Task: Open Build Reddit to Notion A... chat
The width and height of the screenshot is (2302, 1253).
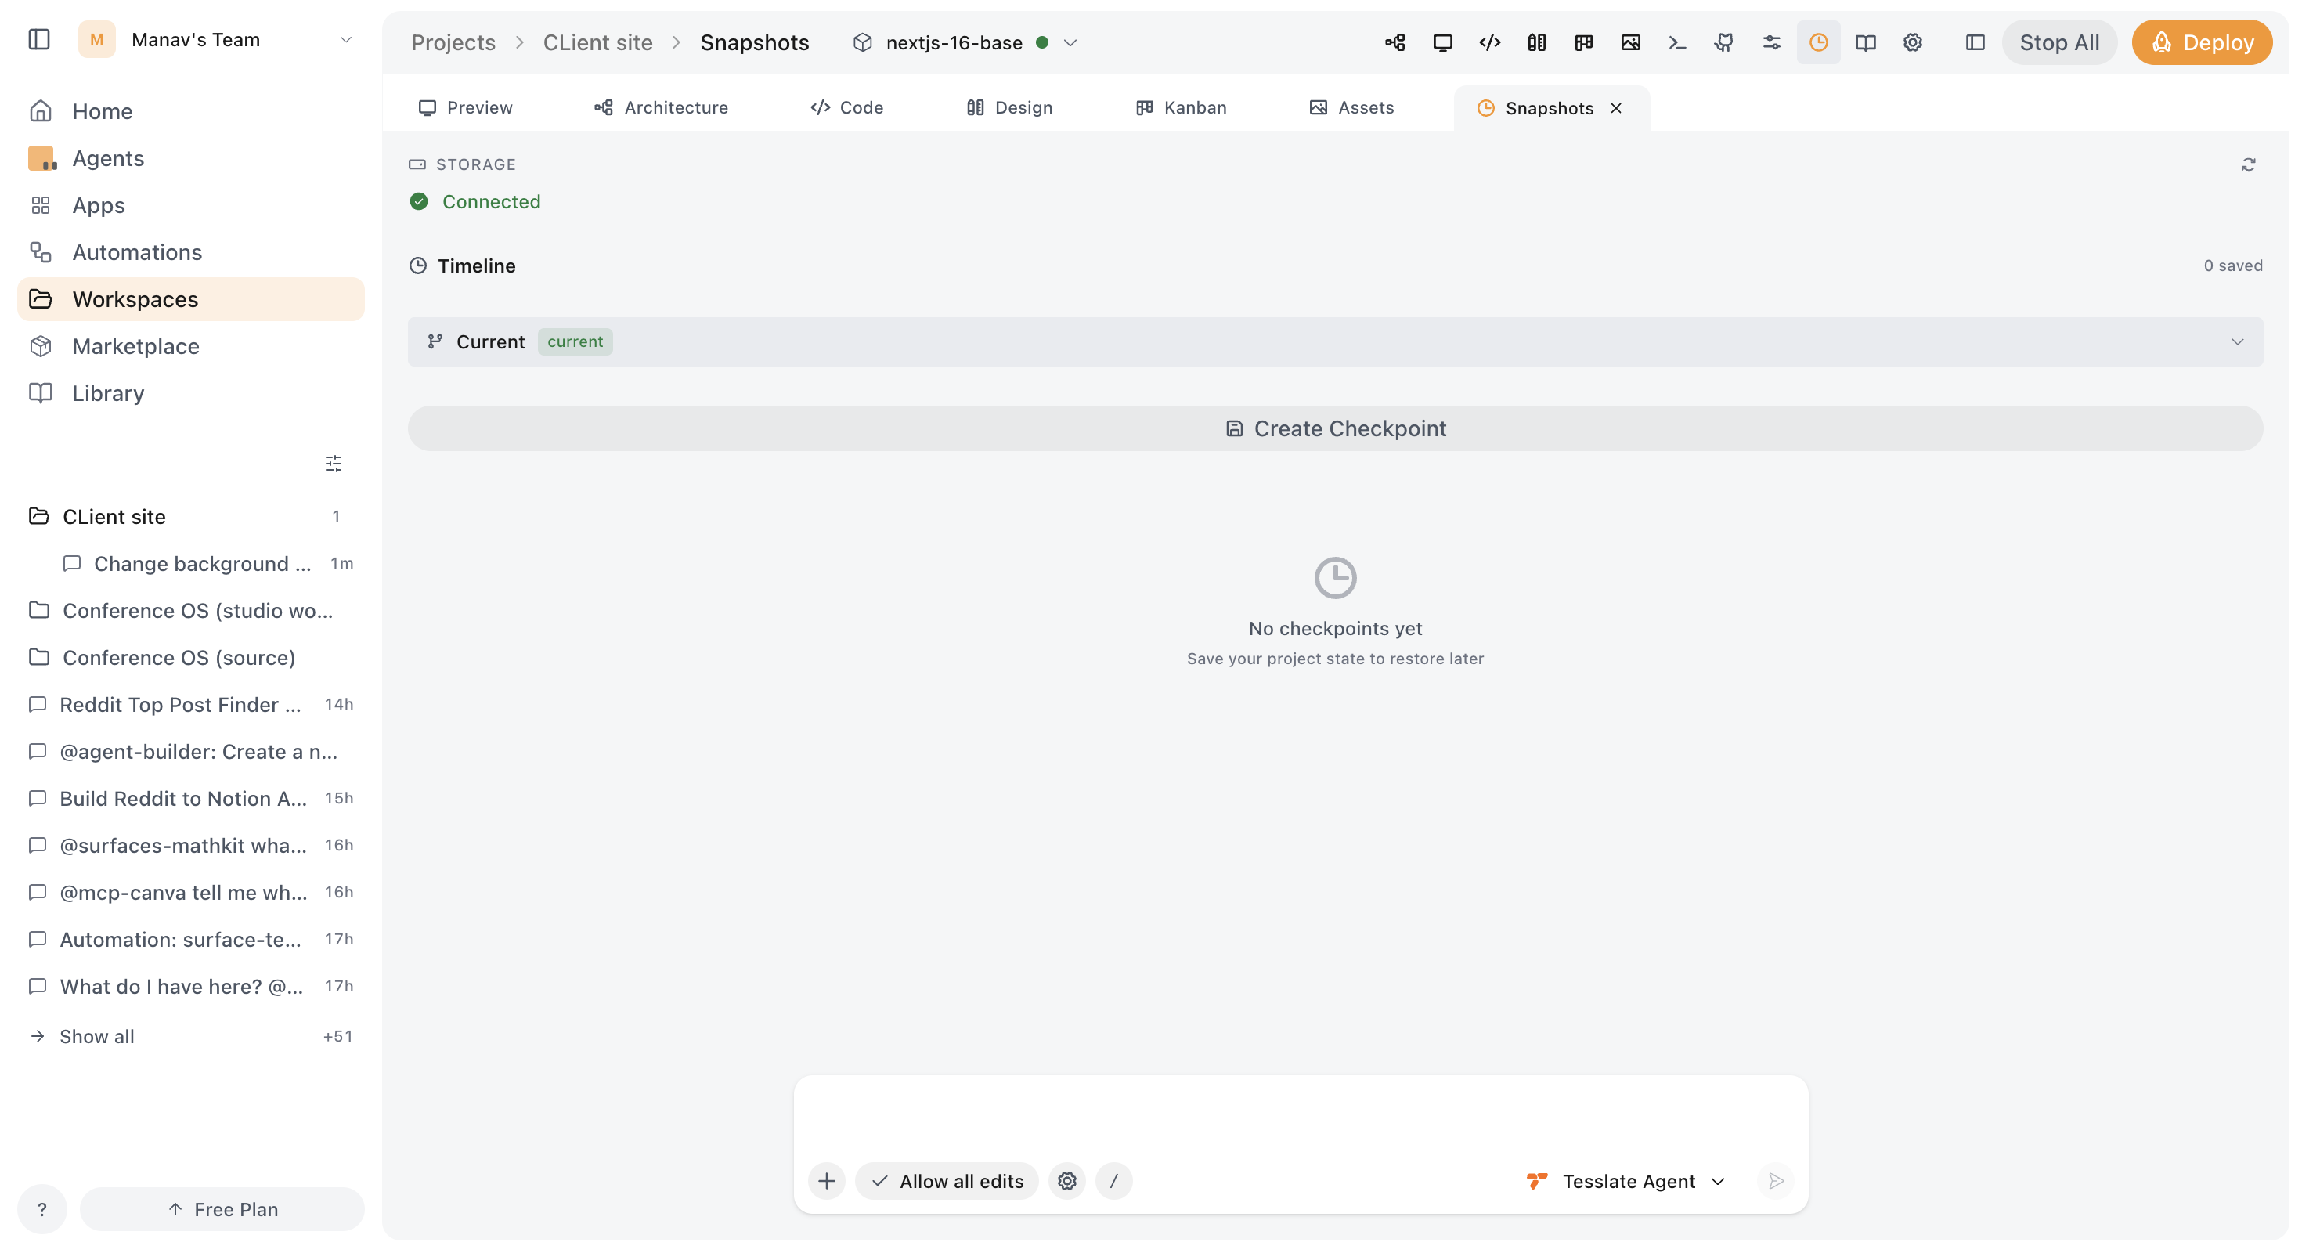Action: pyautogui.click(x=190, y=798)
